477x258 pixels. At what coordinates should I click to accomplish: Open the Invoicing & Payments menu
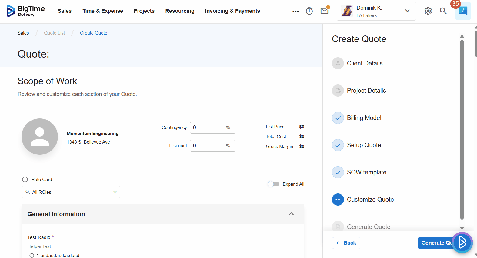pyautogui.click(x=232, y=11)
